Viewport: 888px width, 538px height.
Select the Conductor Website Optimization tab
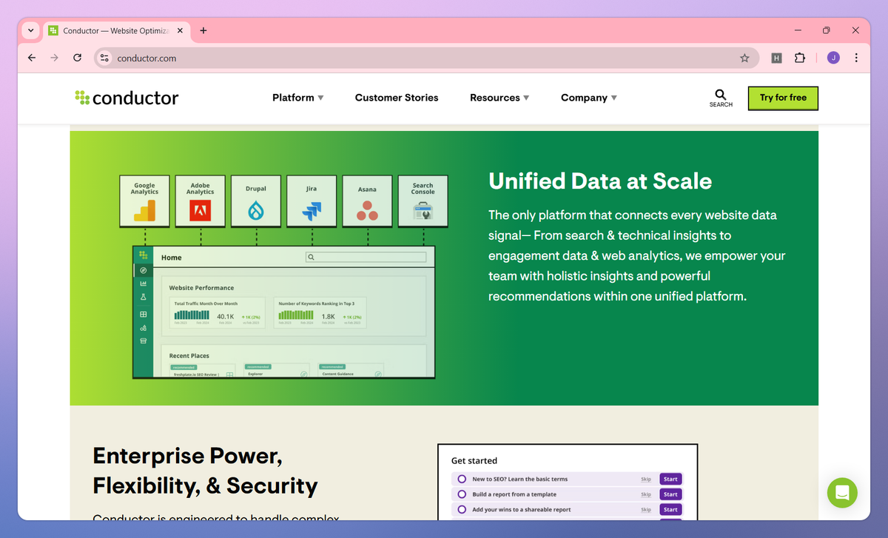[117, 30]
